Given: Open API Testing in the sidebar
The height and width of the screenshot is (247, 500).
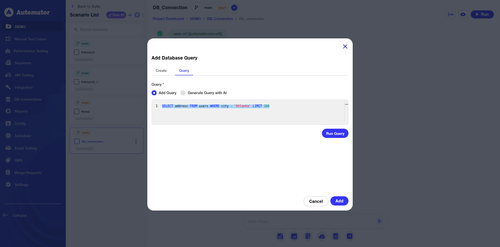Looking at the screenshot, I should [24, 75].
